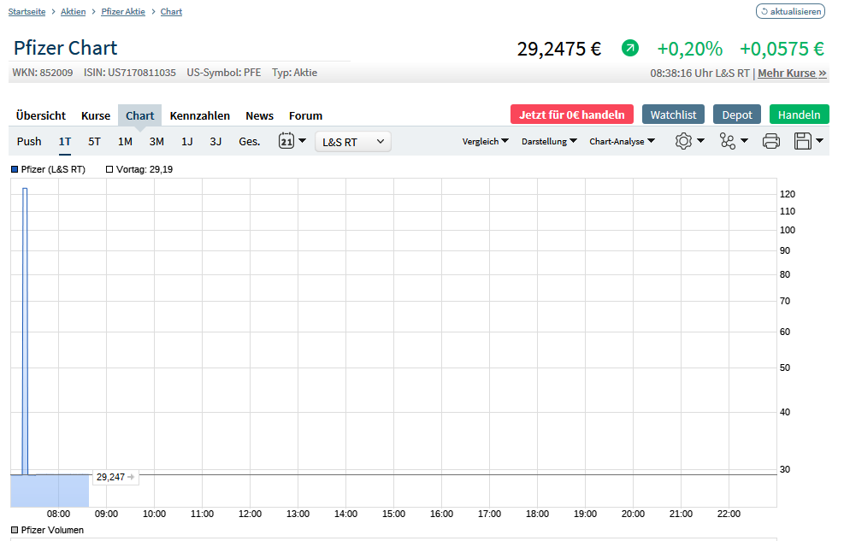Select the 1M timeframe

pos(125,141)
